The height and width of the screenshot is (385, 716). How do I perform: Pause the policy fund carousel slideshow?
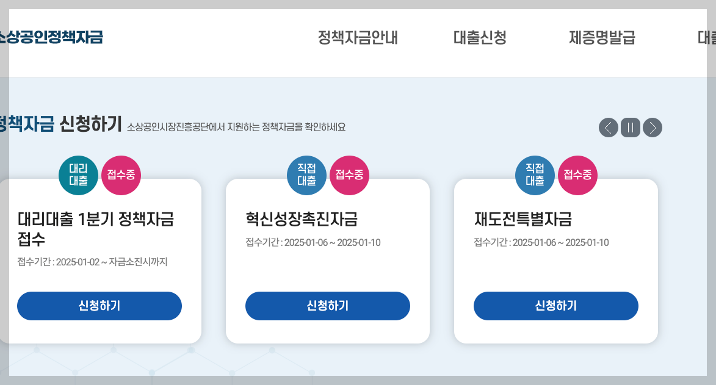(630, 128)
